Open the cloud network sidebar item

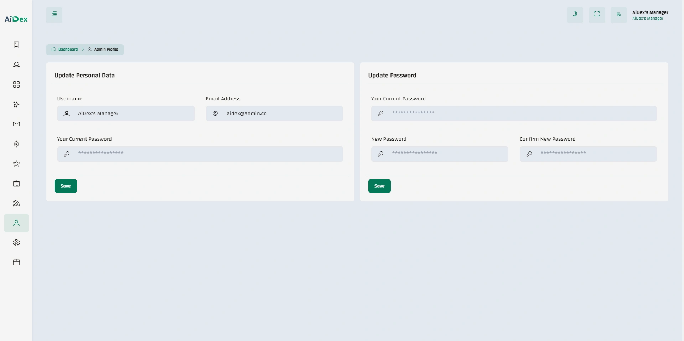click(16, 65)
